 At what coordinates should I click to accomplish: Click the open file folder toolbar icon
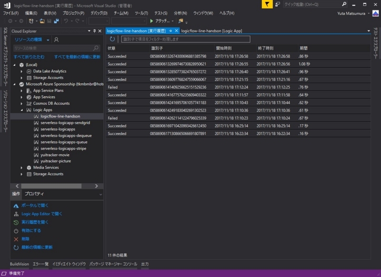click(42, 21)
